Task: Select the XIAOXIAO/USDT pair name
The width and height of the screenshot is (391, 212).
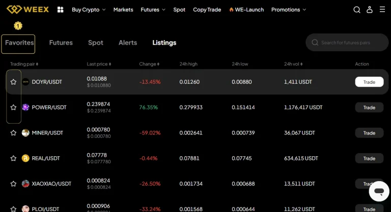Action: pyautogui.click(x=51, y=184)
